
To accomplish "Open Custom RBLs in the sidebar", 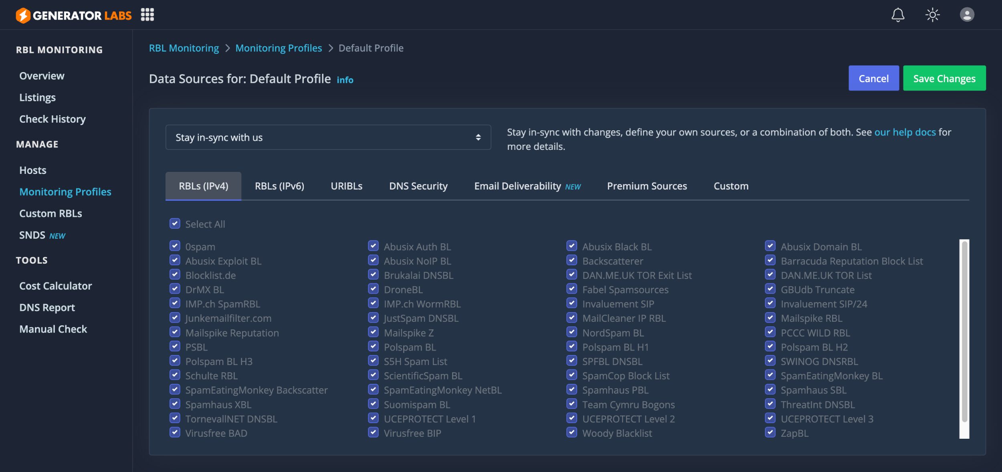I will click(x=51, y=214).
